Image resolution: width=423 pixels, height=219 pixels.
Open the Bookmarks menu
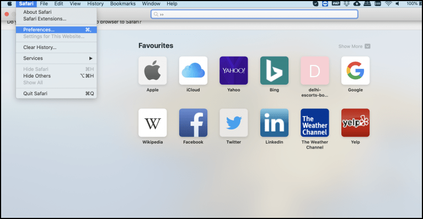point(123,3)
